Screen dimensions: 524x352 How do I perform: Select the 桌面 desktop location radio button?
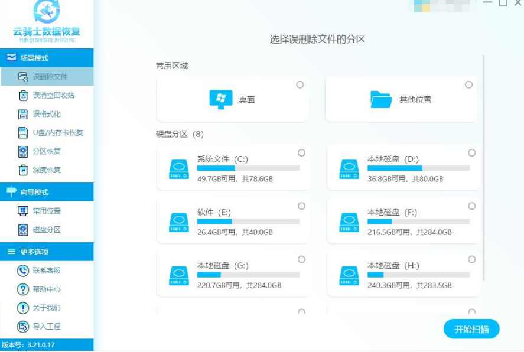click(301, 84)
